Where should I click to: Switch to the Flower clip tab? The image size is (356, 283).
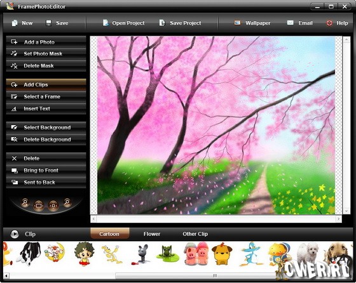click(152, 234)
